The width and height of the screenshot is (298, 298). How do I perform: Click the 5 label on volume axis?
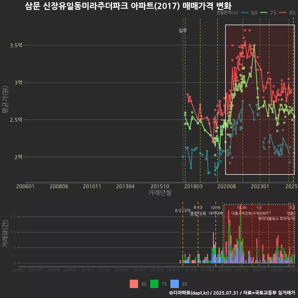tap(15, 248)
